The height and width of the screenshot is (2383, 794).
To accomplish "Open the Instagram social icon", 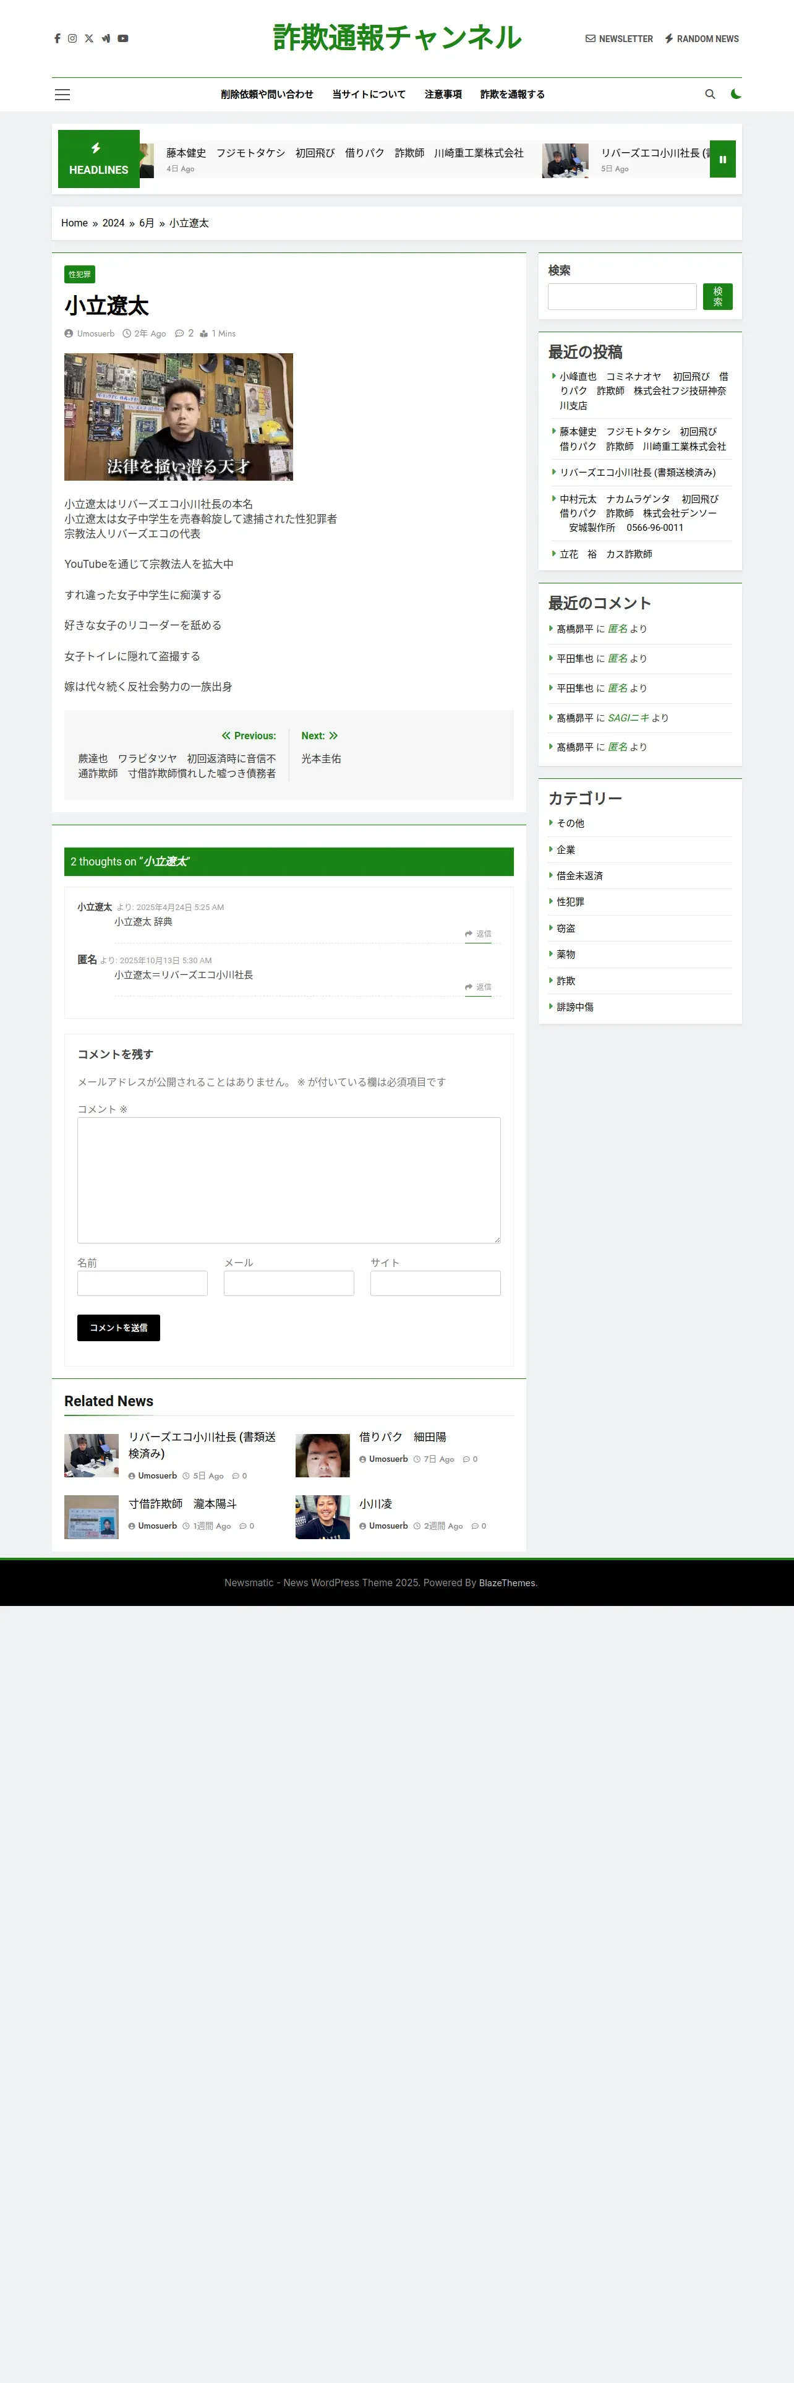I will click(x=72, y=39).
